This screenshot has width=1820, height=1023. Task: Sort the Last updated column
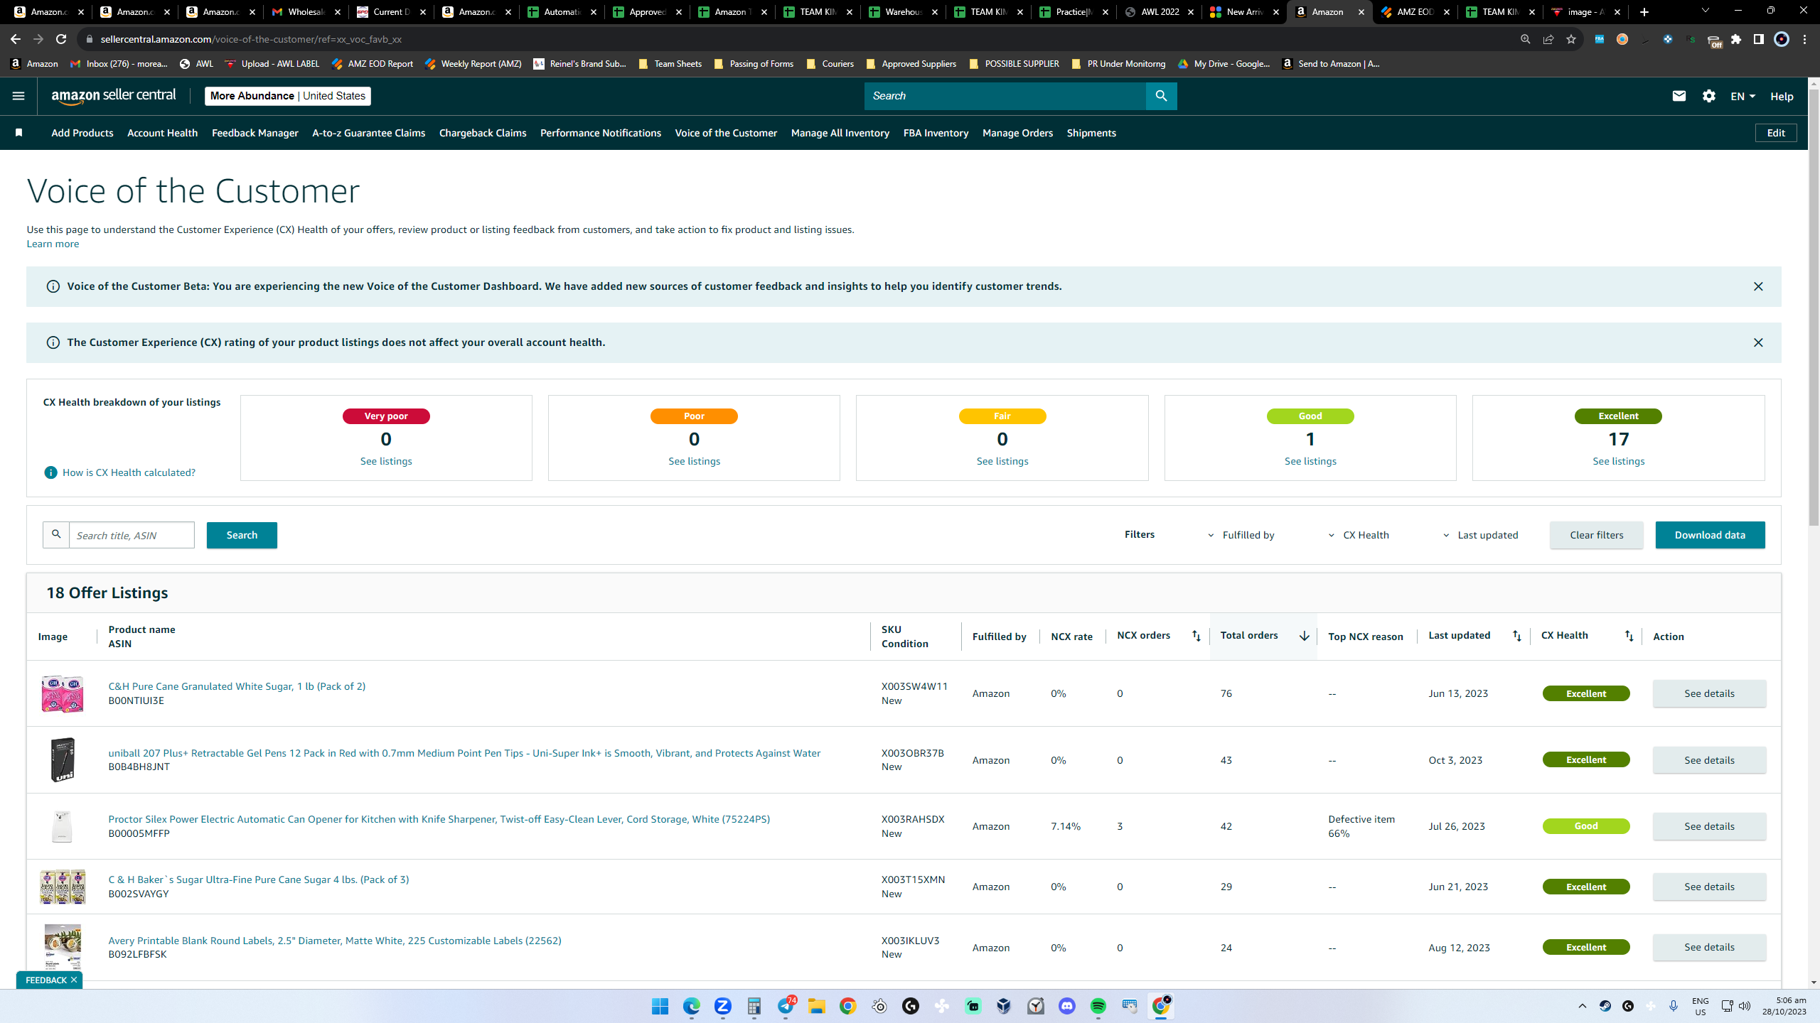[1516, 636]
